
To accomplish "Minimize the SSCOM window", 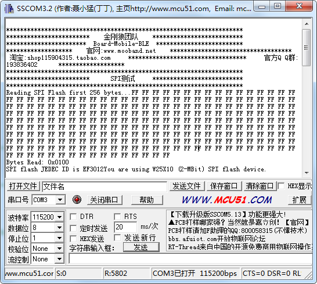I will pyautogui.click(x=262, y=6).
